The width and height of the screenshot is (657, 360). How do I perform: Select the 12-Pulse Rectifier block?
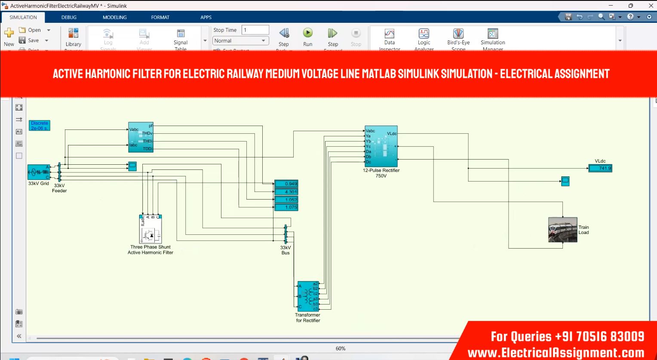381,146
